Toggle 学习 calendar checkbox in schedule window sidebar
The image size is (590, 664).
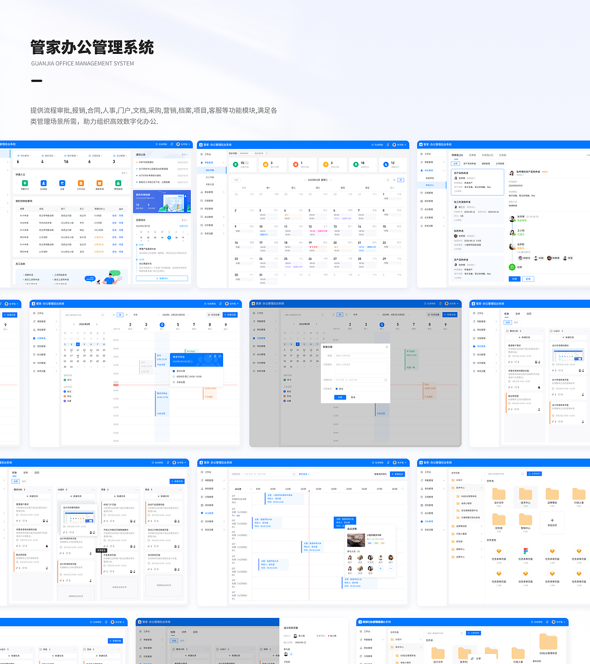pyautogui.click(x=65, y=380)
